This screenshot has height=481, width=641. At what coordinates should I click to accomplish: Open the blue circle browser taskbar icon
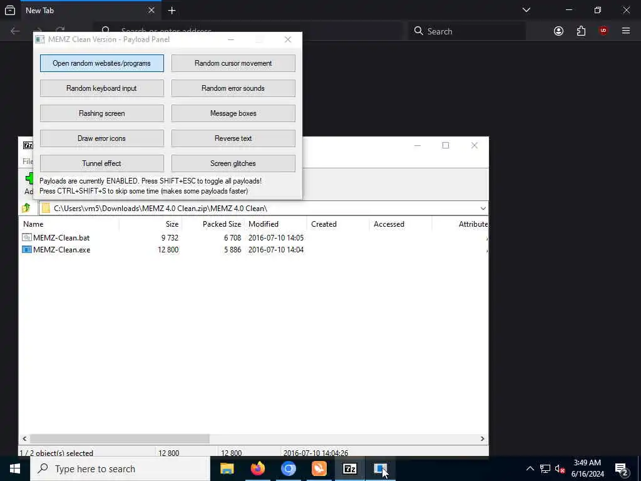pos(288,468)
